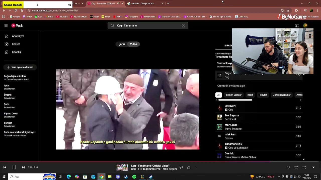321x180 pixels.
Task: Collapse the player page with down arrow
Action: [313, 167]
